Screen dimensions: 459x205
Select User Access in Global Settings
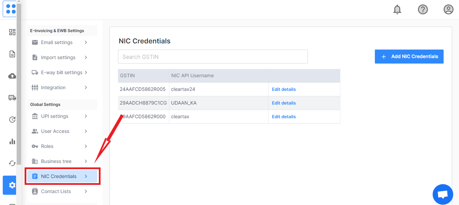click(55, 131)
